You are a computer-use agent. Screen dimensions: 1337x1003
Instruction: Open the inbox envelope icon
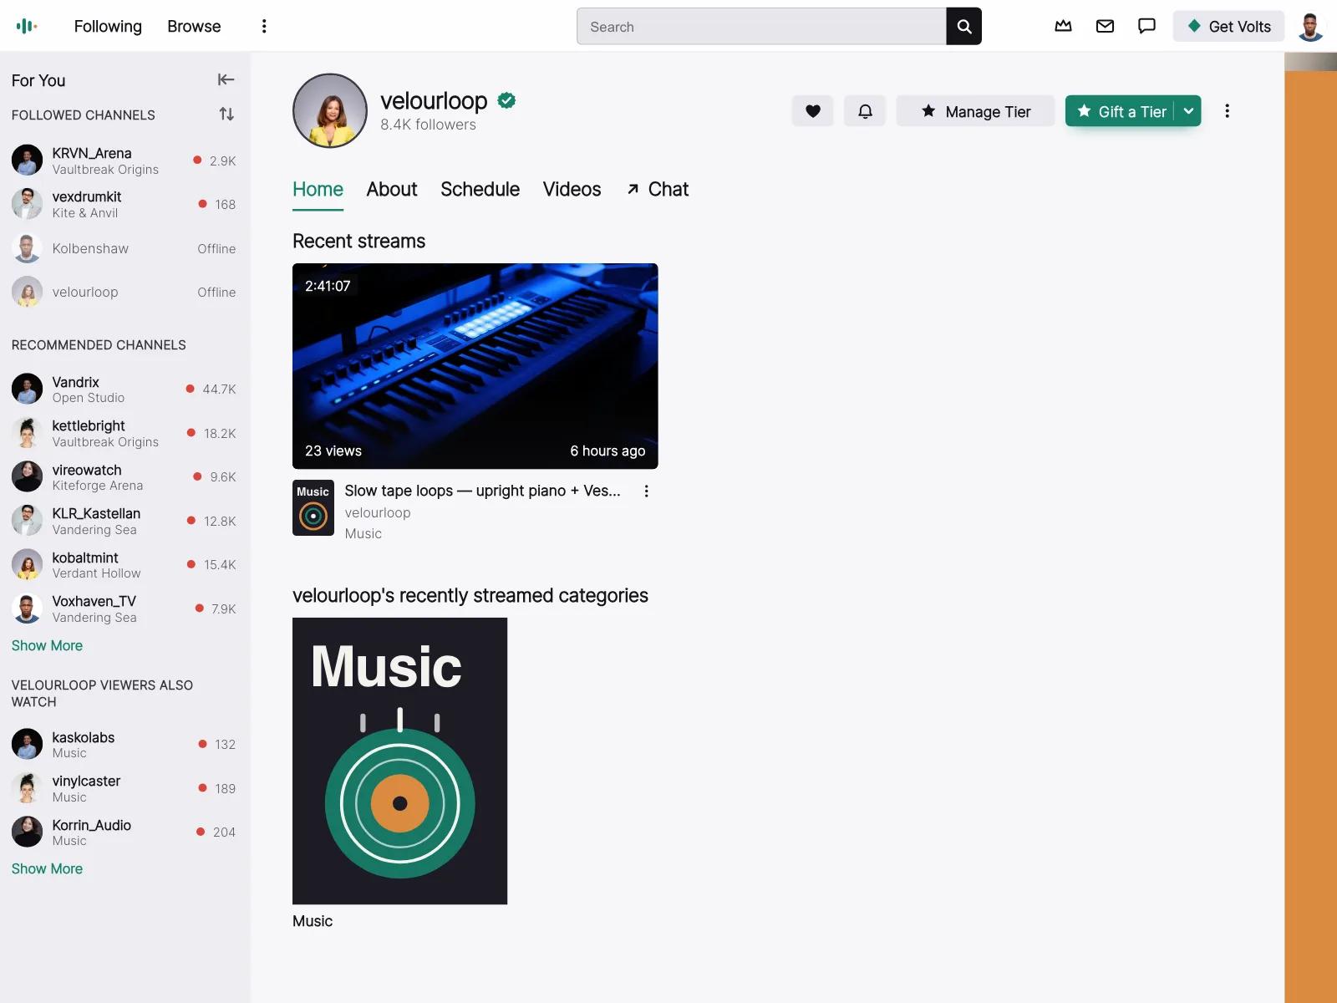pos(1105,26)
